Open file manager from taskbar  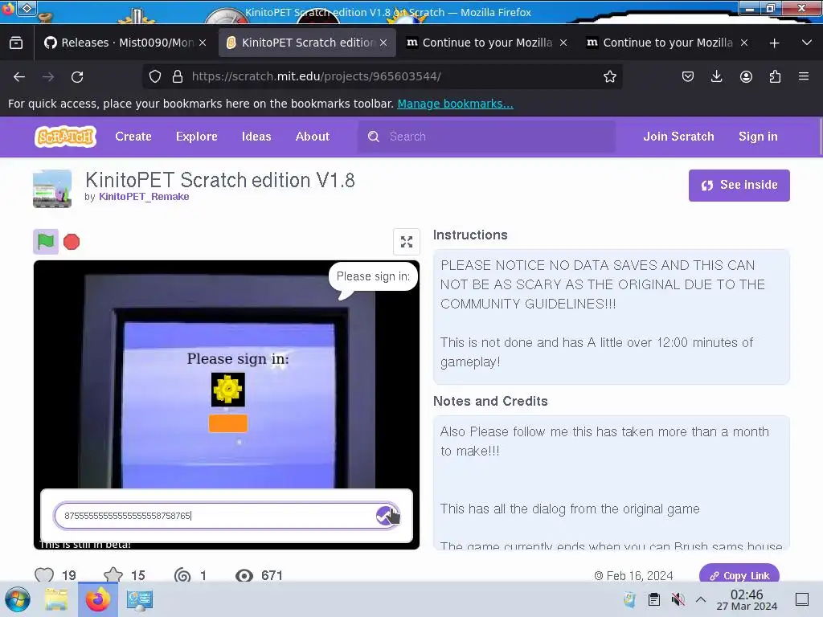click(x=56, y=599)
